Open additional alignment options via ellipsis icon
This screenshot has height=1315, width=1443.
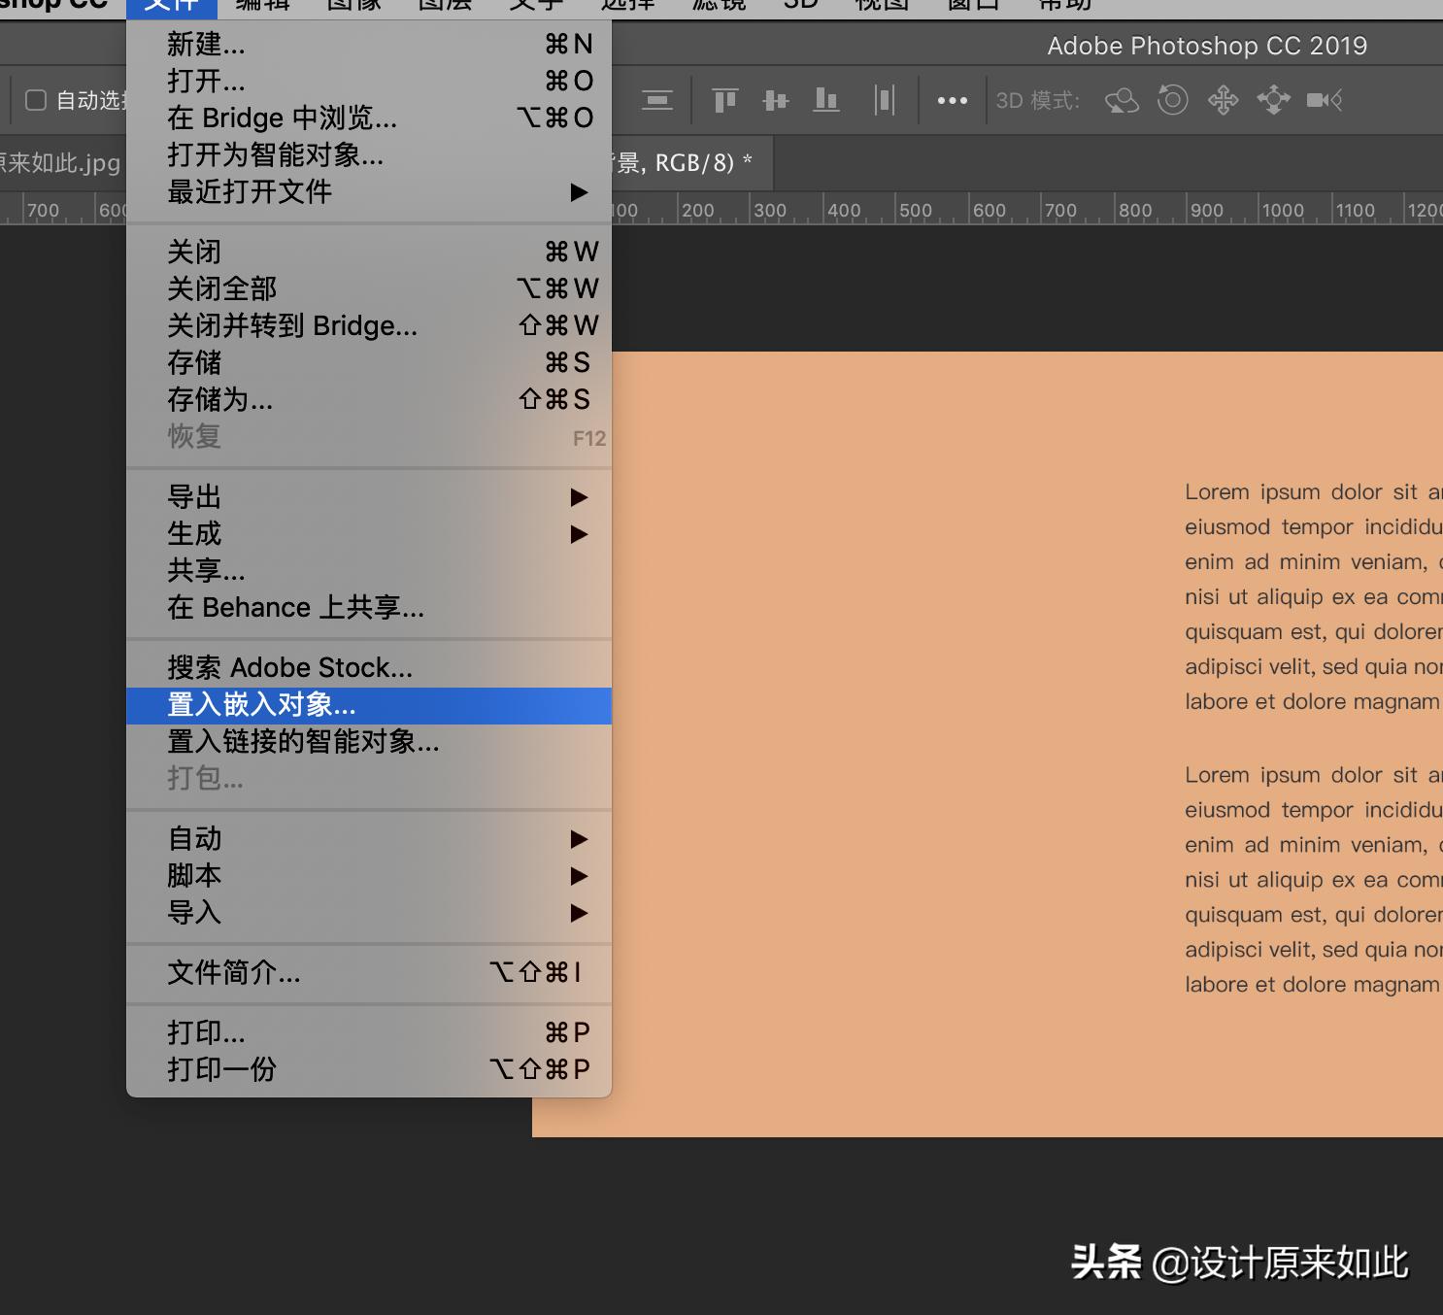click(x=952, y=100)
